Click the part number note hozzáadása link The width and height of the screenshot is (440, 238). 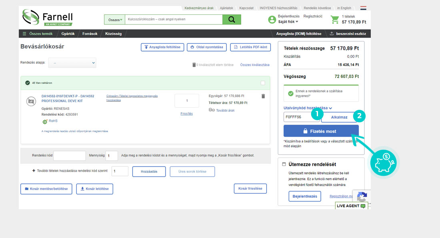tap(132, 98)
